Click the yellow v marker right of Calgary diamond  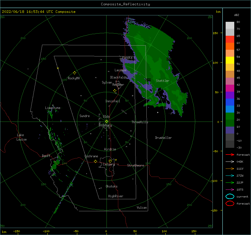(x=116, y=160)
